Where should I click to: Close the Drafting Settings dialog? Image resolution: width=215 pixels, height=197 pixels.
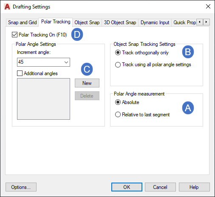tap(208, 6)
